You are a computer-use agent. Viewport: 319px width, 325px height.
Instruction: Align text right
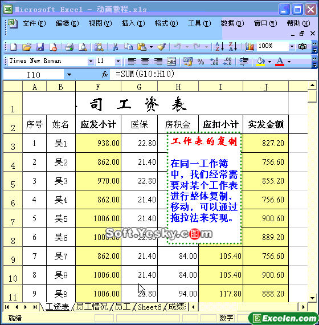tap(158, 62)
